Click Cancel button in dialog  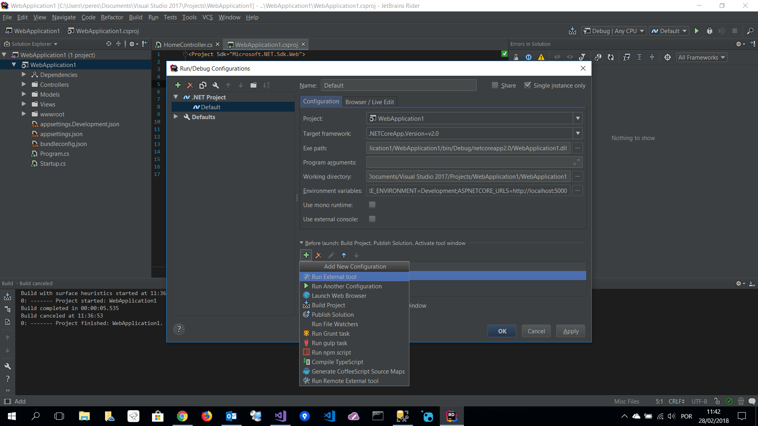tap(536, 331)
